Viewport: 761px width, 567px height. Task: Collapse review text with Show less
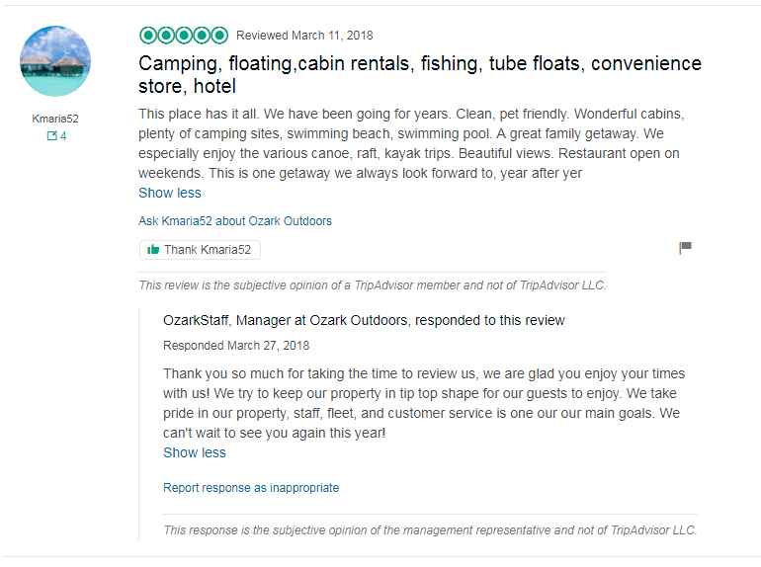pos(170,193)
